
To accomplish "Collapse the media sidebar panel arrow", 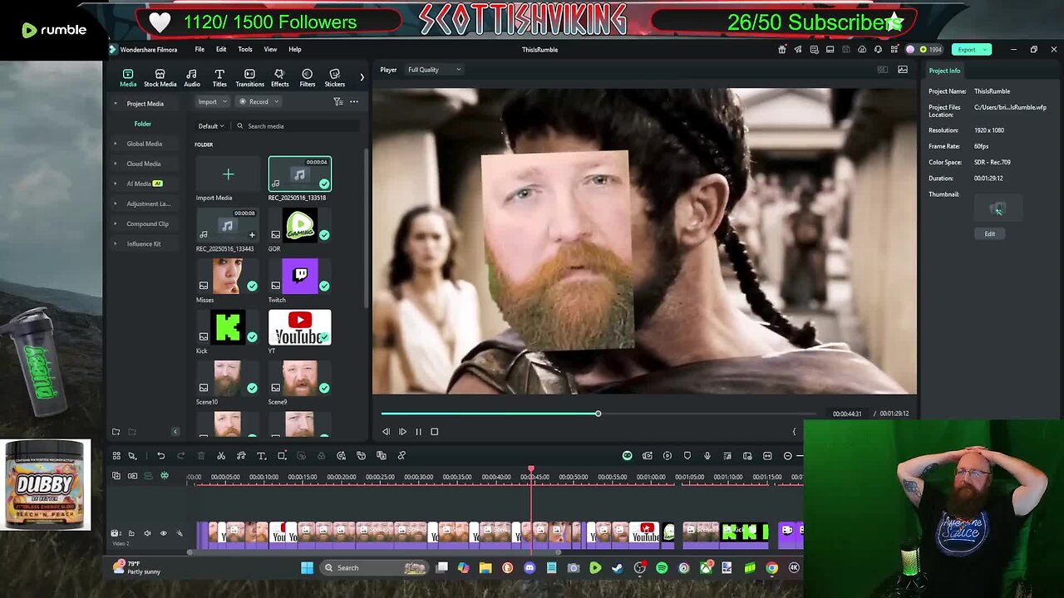I will point(175,432).
